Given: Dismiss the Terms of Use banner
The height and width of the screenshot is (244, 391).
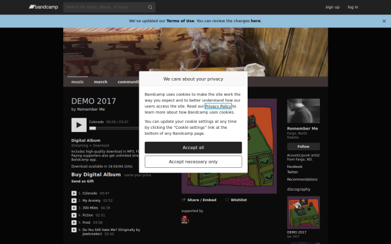Looking at the screenshot, I should [384, 21].
